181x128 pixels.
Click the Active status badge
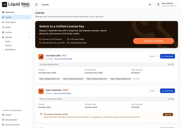click(x=64, y=55)
